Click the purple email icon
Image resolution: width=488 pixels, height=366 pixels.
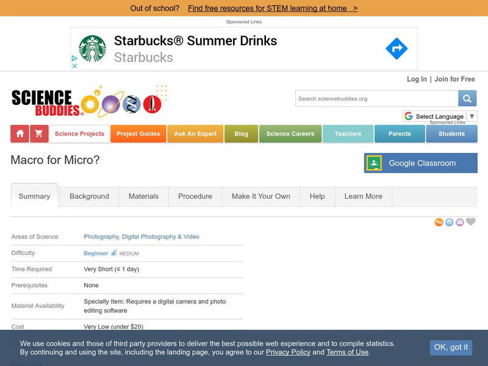[460, 222]
